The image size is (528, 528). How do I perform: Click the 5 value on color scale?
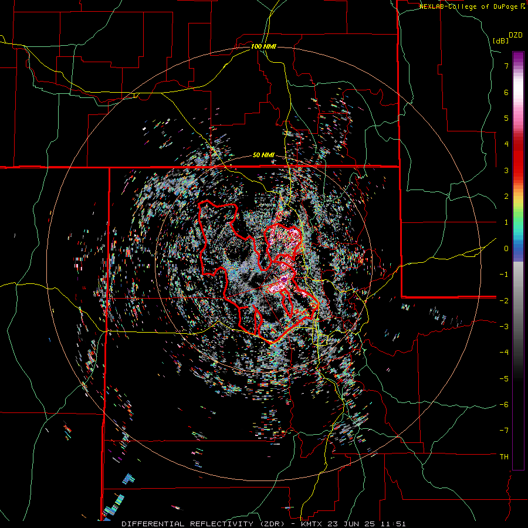[506, 118]
